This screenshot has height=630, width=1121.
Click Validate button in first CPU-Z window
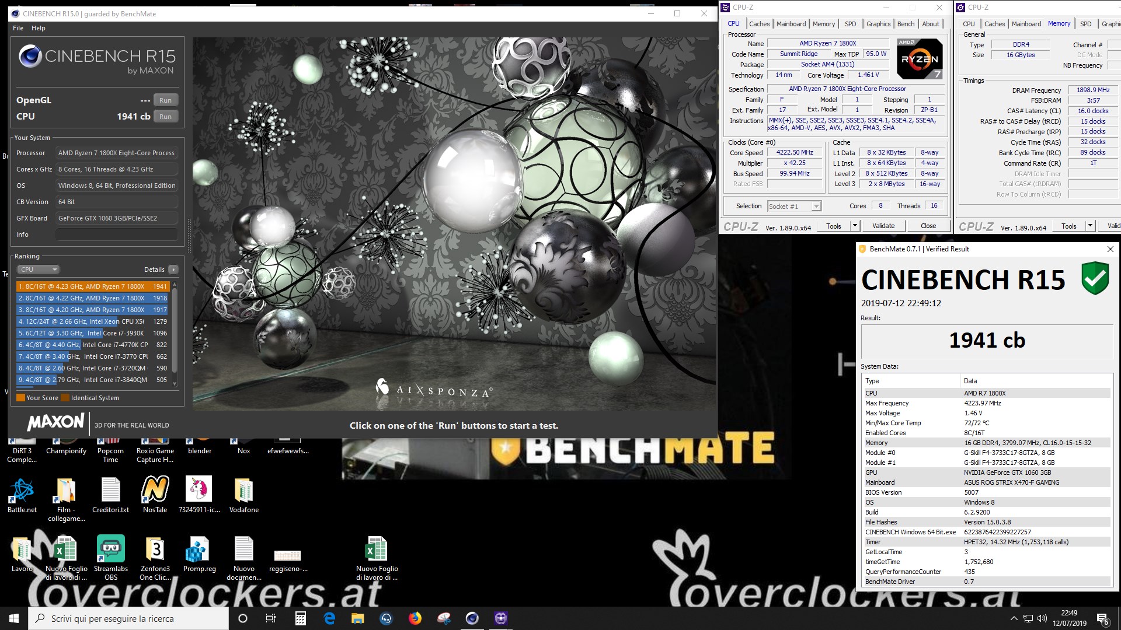[883, 226]
